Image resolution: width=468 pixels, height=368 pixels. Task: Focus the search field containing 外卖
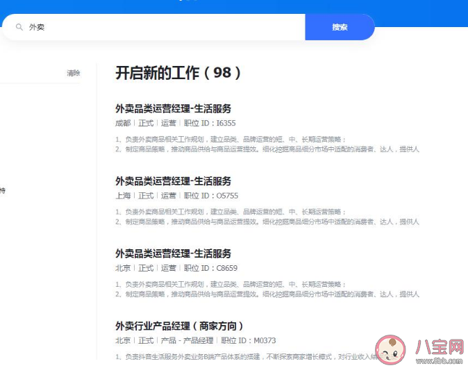coord(153,27)
